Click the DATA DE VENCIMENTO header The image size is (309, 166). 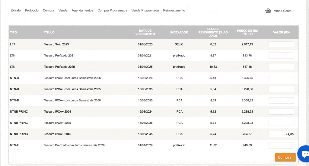[145, 32]
